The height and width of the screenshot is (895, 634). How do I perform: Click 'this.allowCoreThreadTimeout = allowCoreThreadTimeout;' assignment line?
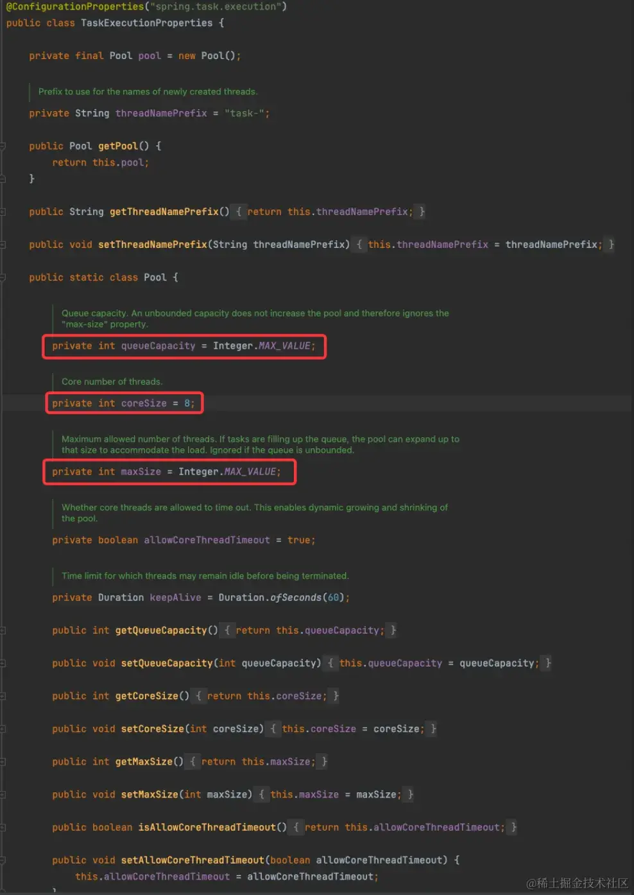tap(227, 877)
